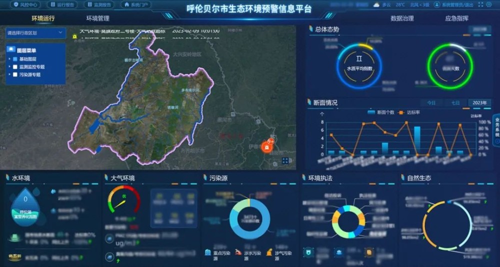Click the 涉水污染源 icon

(239, 253)
